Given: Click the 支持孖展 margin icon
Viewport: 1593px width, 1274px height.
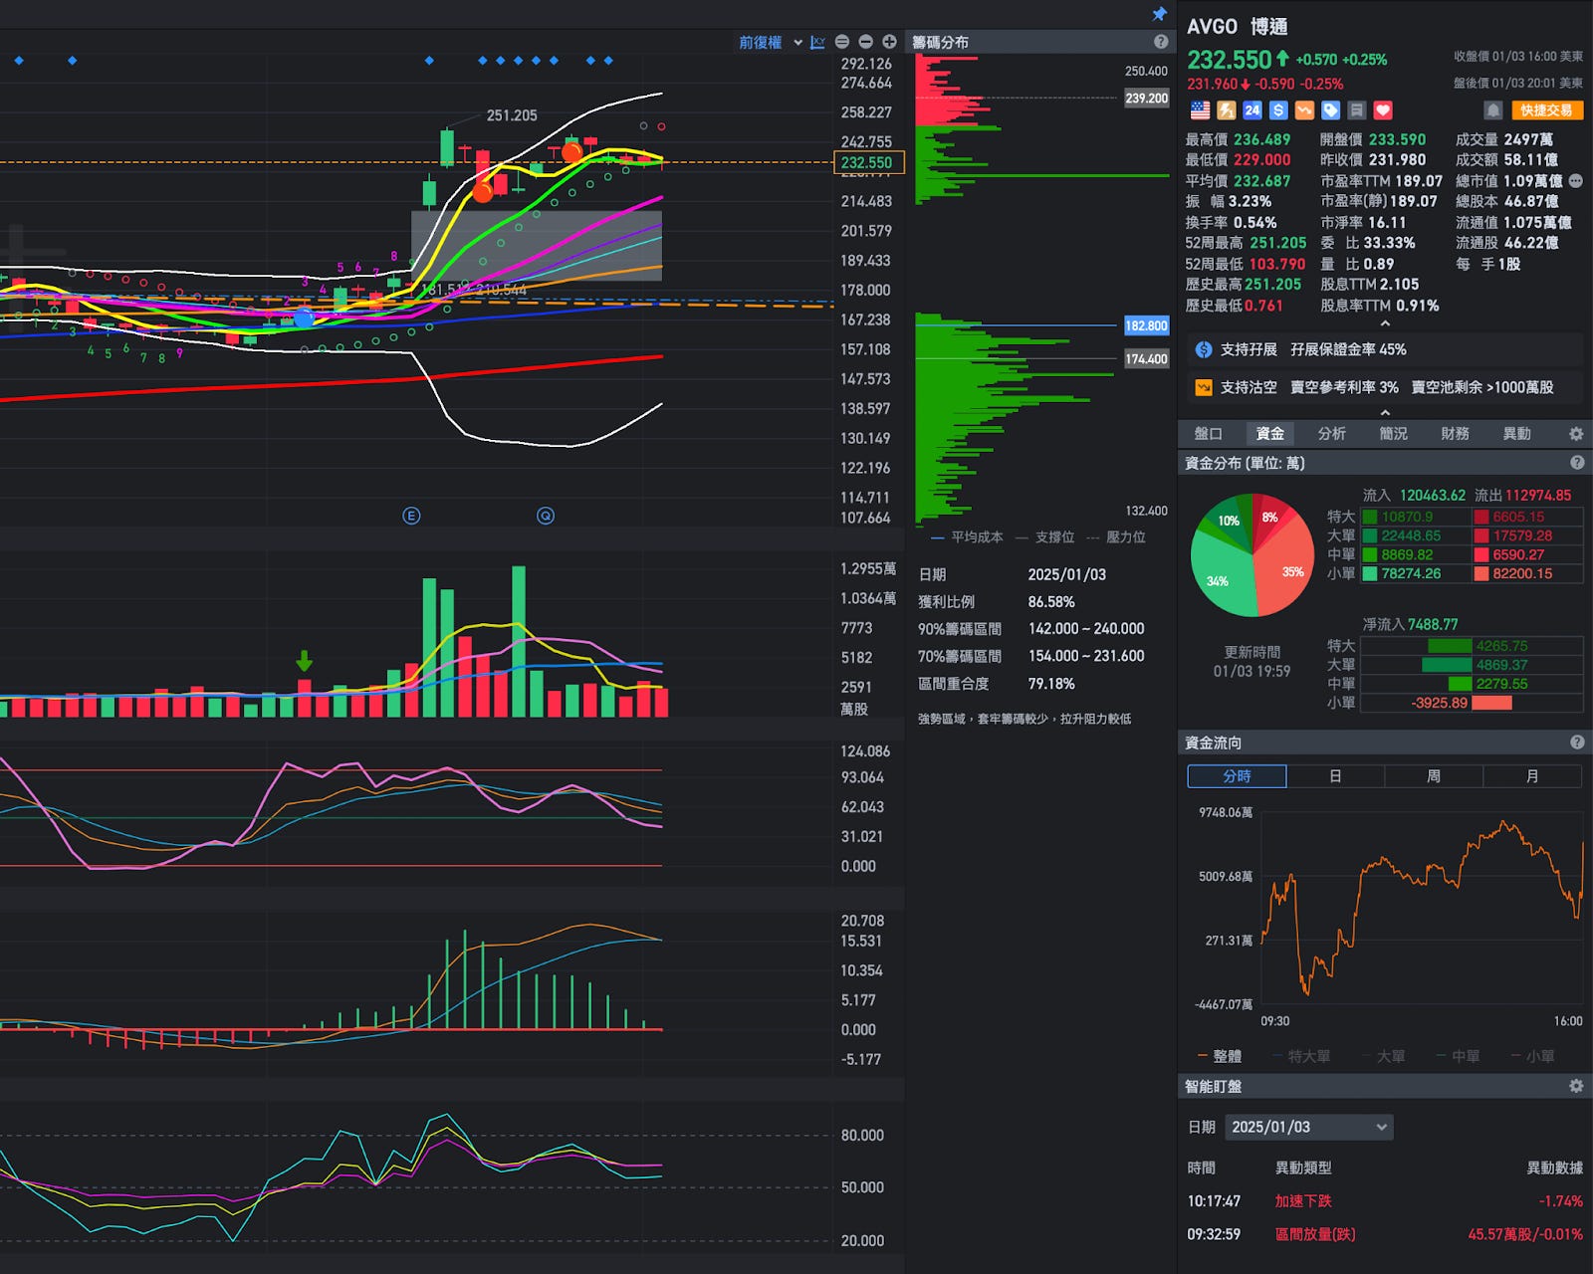Looking at the screenshot, I should click(x=1204, y=349).
